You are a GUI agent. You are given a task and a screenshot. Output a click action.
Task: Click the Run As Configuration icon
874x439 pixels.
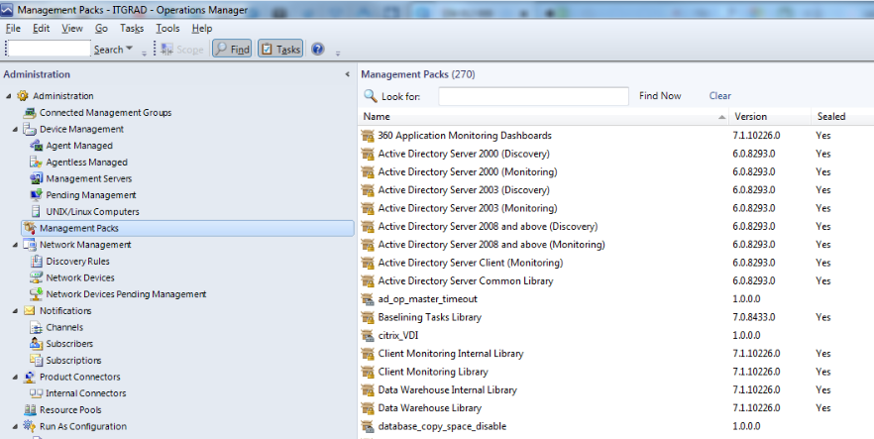point(30,427)
